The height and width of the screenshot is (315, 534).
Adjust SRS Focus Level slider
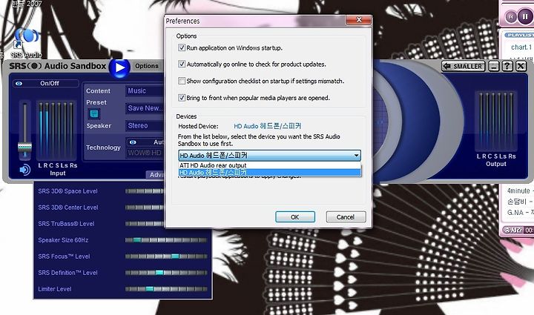[x=166, y=256]
